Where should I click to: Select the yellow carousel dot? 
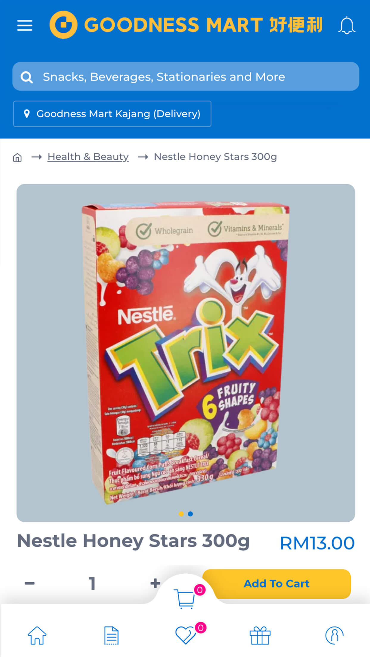point(181,514)
